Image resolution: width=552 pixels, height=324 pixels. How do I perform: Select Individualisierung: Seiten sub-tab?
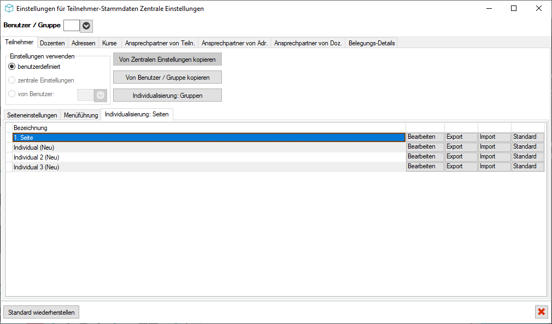click(137, 114)
